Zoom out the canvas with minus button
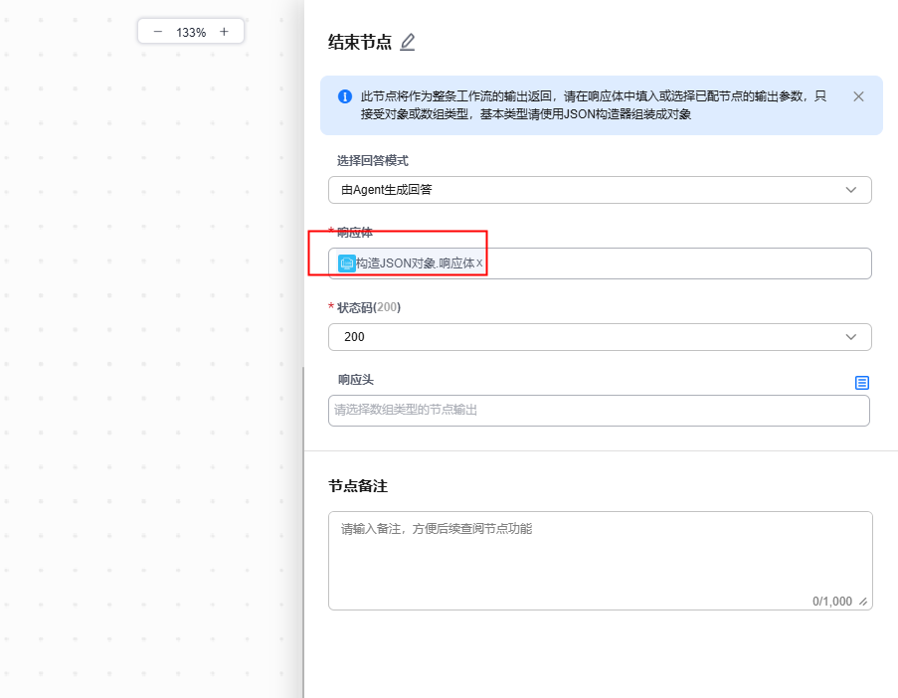This screenshot has height=698, width=898. (x=158, y=32)
